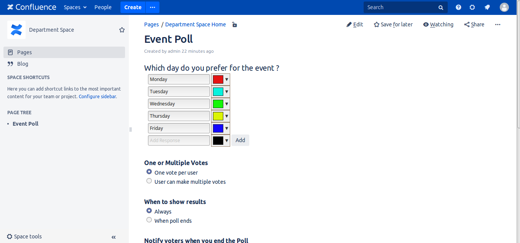Open the settings gear icon
This screenshot has width=520, height=243.
pos(472,7)
